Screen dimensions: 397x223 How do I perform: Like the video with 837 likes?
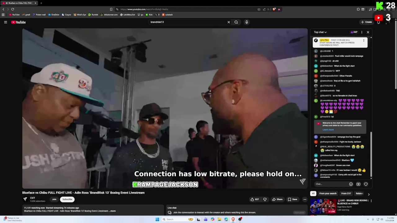point(255,199)
